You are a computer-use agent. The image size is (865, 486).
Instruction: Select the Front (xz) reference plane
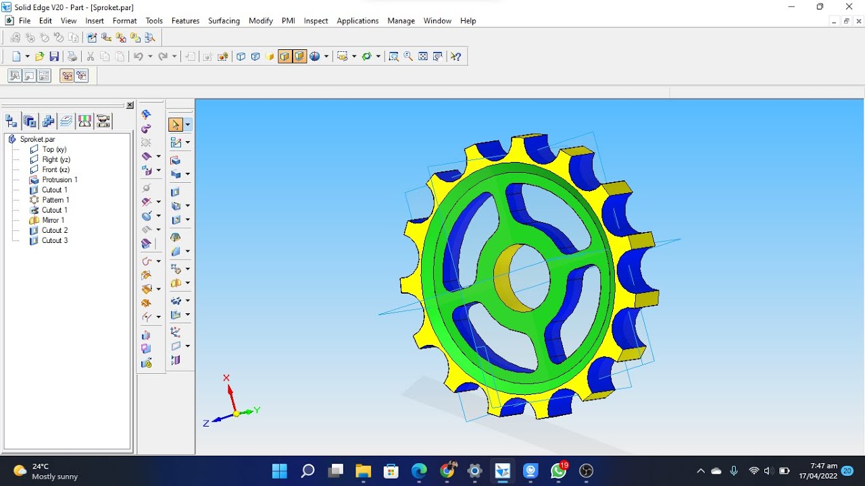click(x=55, y=169)
